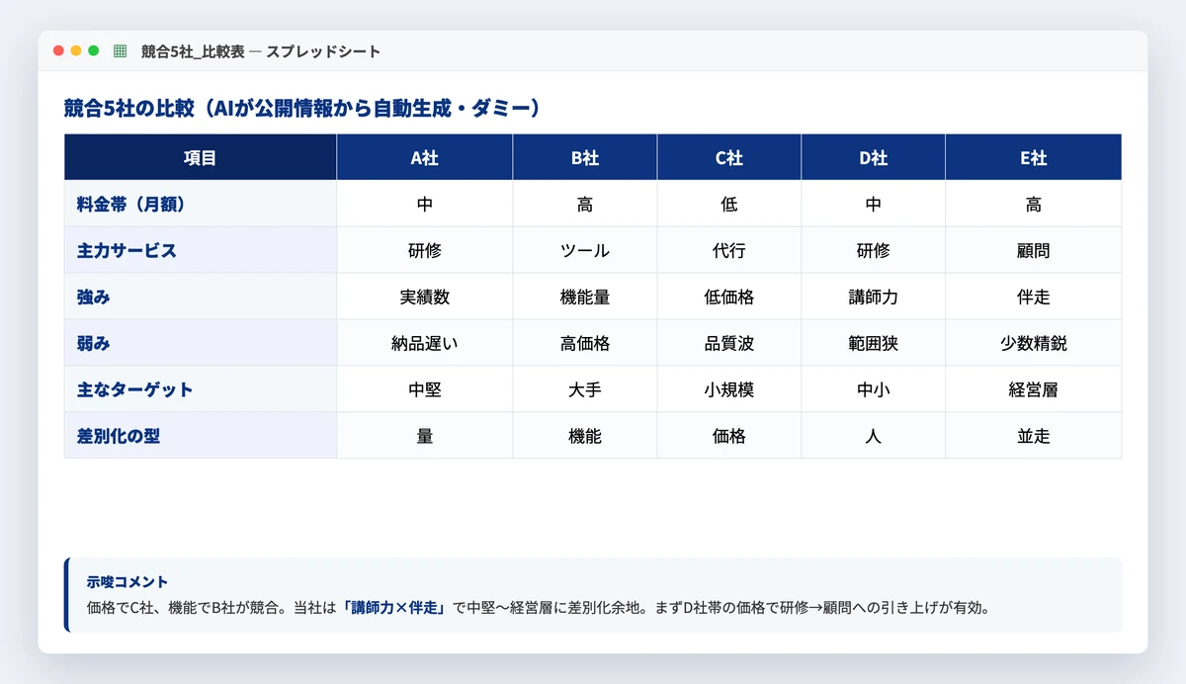Click the 実績数 cell
Viewport: 1186px width, 684px height.
(x=425, y=297)
